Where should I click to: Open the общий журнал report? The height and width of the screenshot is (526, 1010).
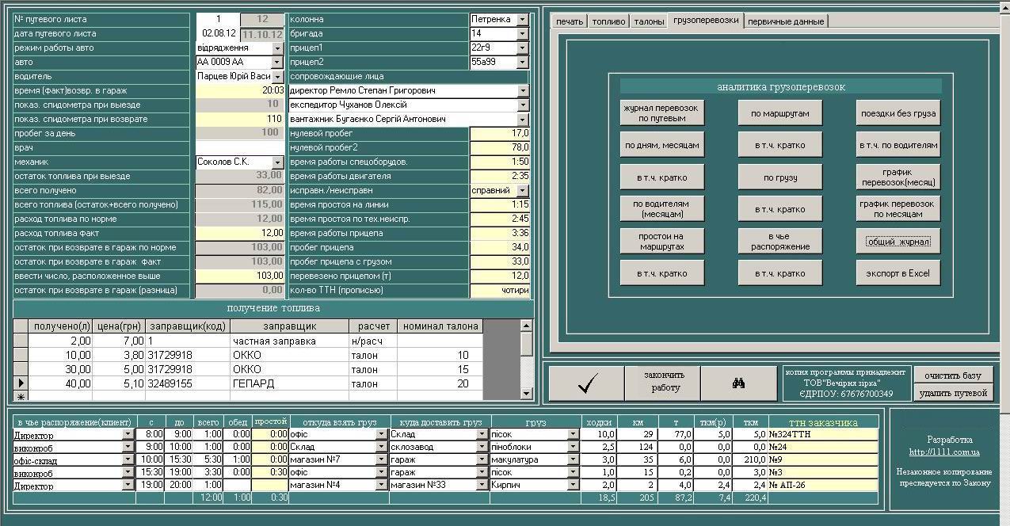(x=898, y=242)
